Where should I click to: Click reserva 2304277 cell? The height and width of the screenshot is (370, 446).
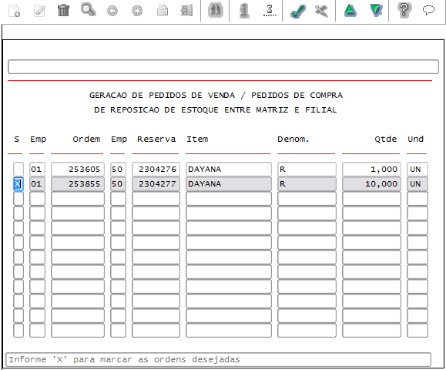tap(156, 184)
